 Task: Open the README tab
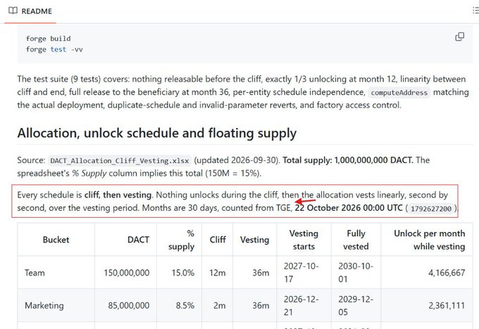point(30,11)
